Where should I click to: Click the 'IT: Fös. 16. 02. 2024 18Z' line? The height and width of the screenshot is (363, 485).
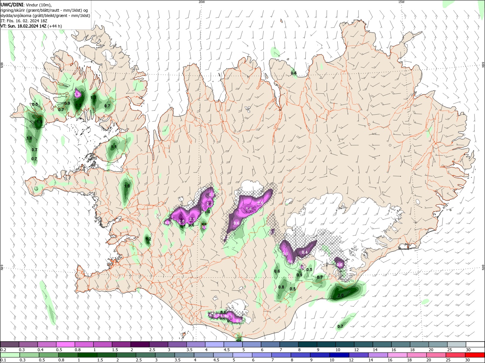23,21
